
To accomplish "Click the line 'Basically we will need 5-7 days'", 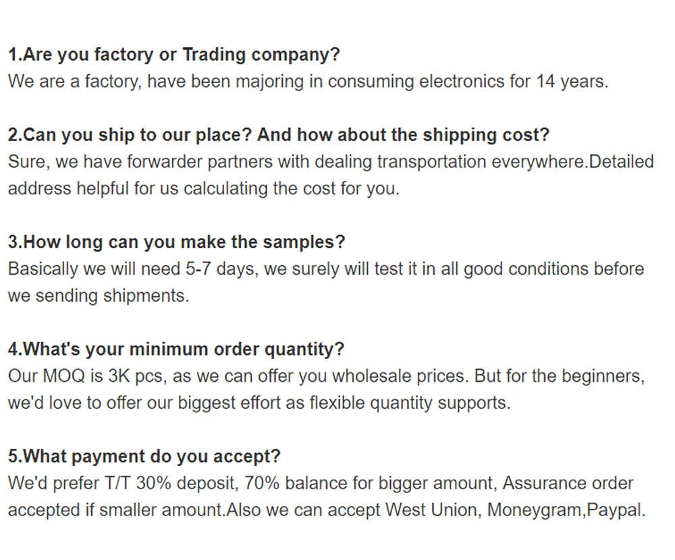I will pyautogui.click(x=326, y=269).
